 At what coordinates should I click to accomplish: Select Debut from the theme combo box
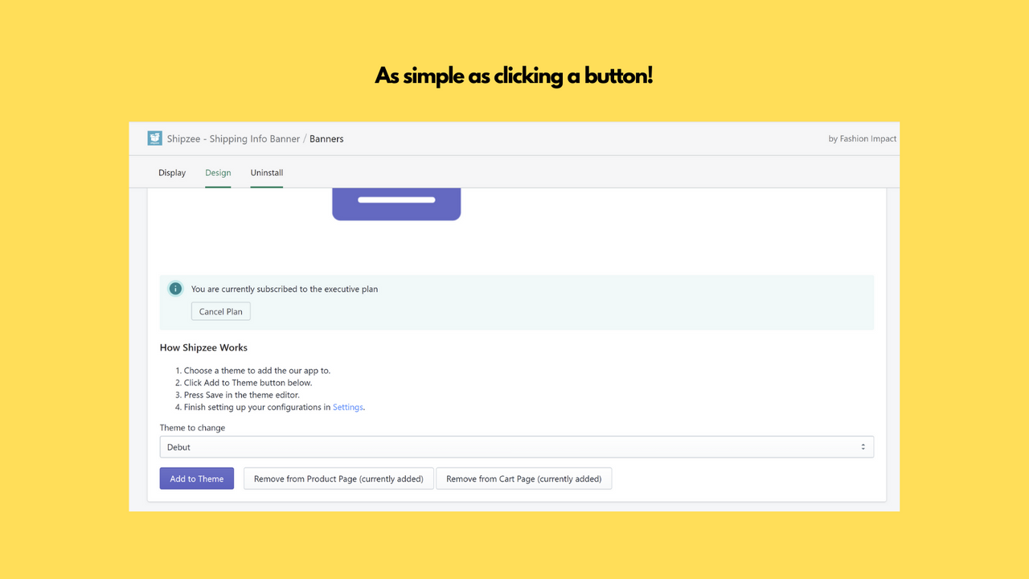(517, 446)
